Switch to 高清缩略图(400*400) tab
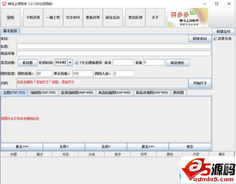The width and height of the screenshot is (236, 184). point(77,93)
